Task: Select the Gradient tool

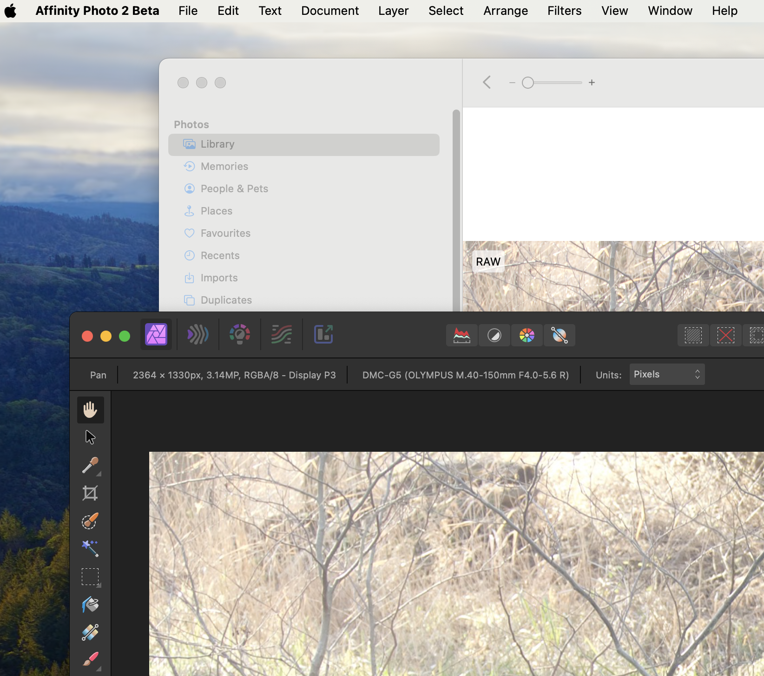Action: point(90,632)
